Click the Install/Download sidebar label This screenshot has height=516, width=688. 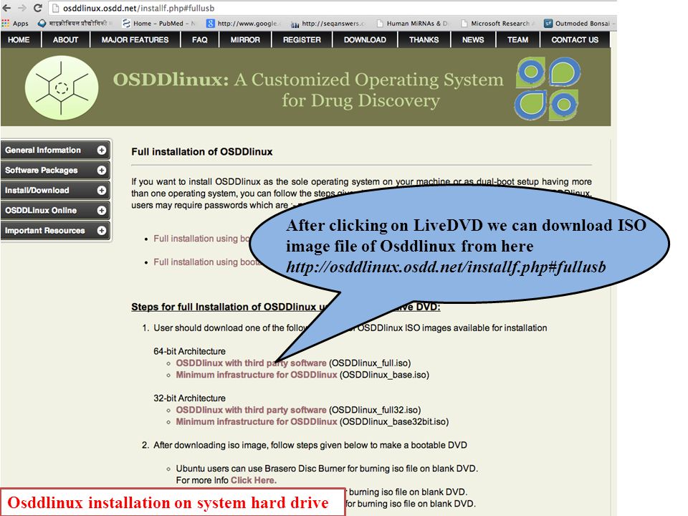(x=37, y=191)
